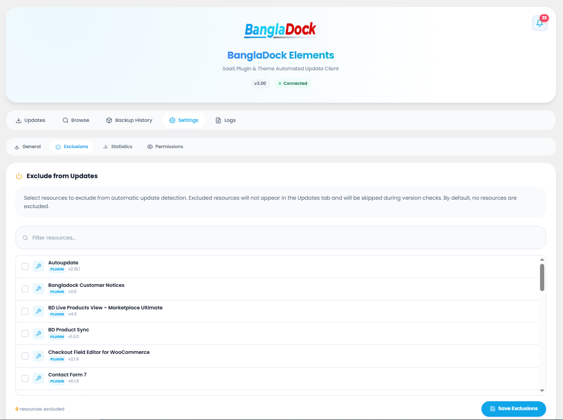Click the power icon next to Exclude from Updates
The width and height of the screenshot is (563, 420).
tap(19, 176)
